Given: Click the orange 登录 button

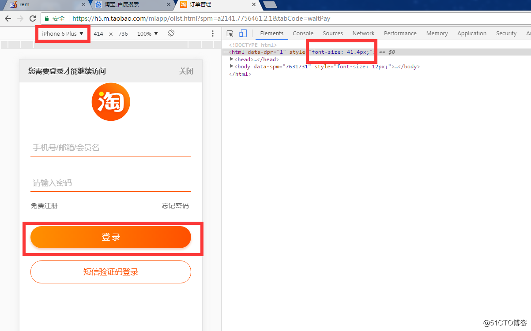Looking at the screenshot, I should coord(111,237).
